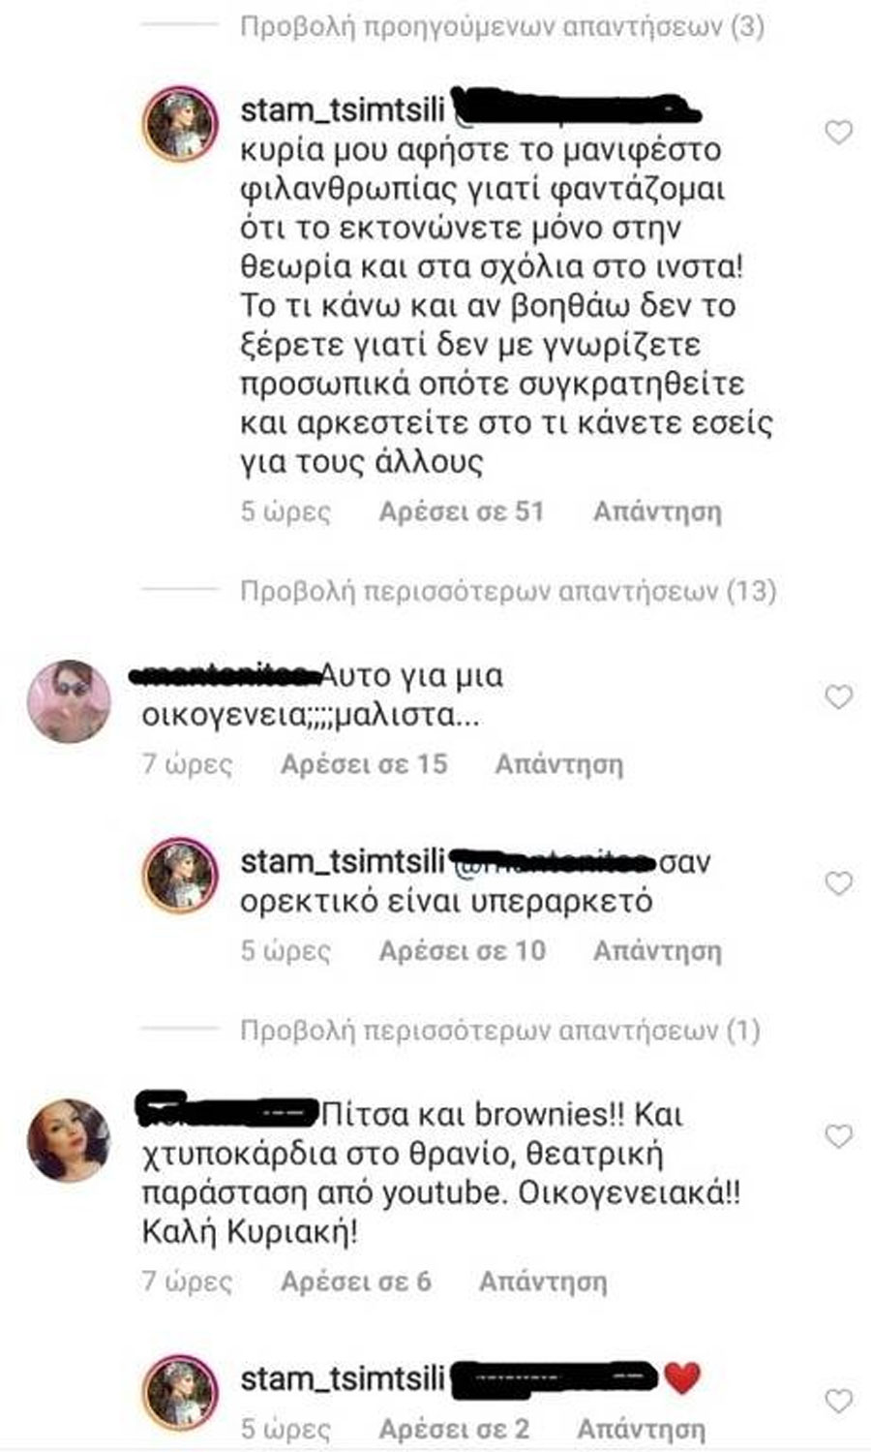The height and width of the screenshot is (1452, 871).
Task: Like the comment about μανιφέστο φιλανθρωπίας
Action: pyautogui.click(x=838, y=132)
